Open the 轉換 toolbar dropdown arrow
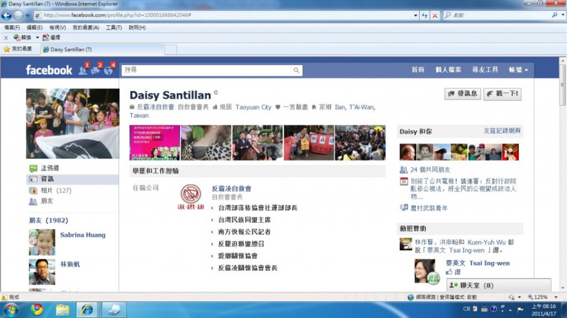This screenshot has width=567, height=318. pyautogui.click(x=37, y=38)
